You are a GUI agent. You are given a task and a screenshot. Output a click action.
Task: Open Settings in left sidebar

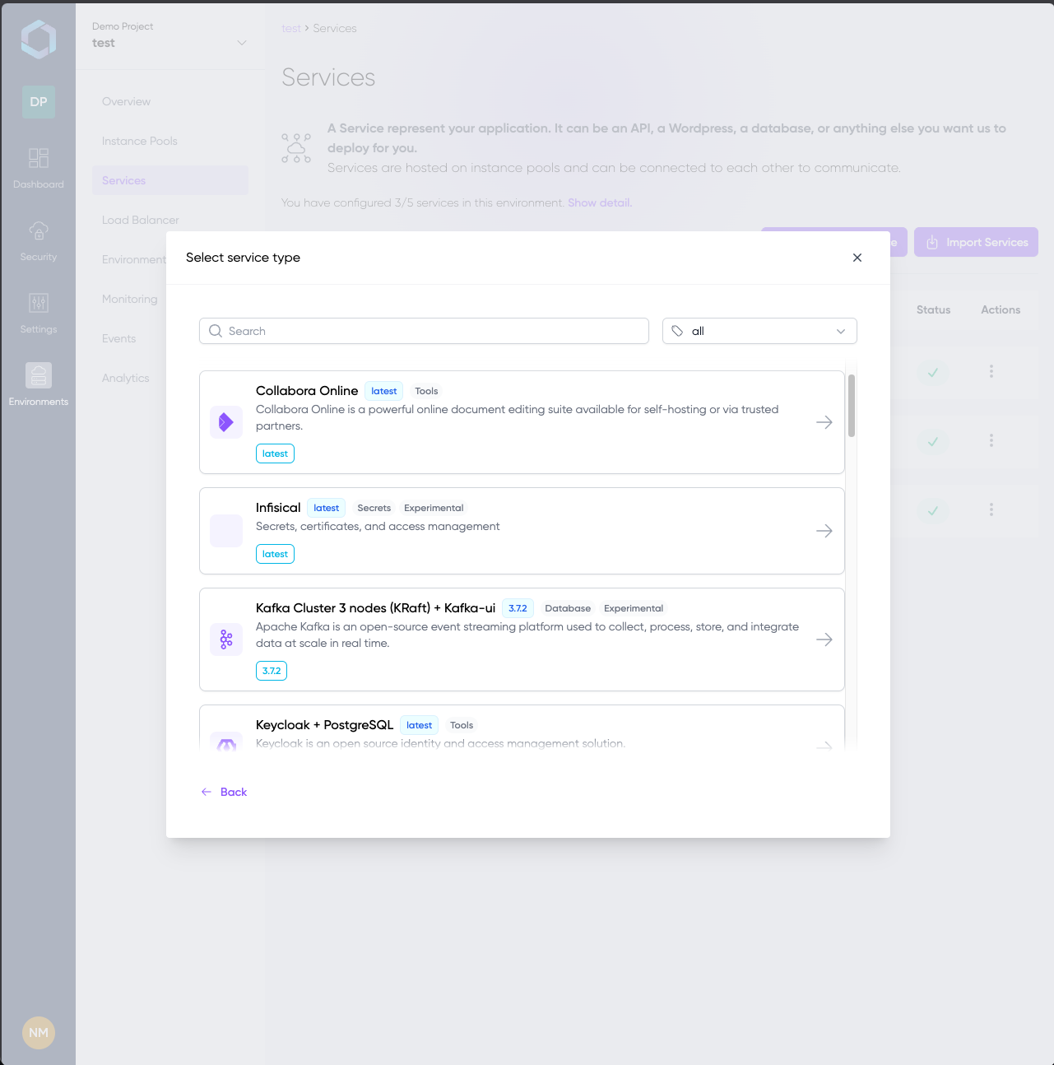(x=39, y=313)
